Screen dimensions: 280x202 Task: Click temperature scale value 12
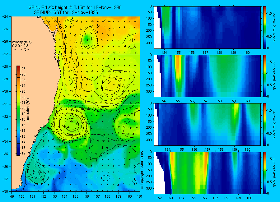click(x=23, y=153)
